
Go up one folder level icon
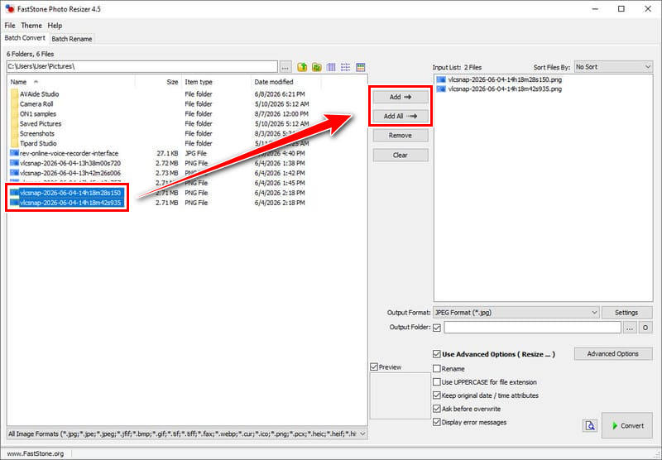tap(302, 67)
